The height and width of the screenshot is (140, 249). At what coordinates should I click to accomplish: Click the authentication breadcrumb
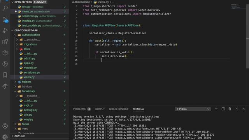[81, 2]
